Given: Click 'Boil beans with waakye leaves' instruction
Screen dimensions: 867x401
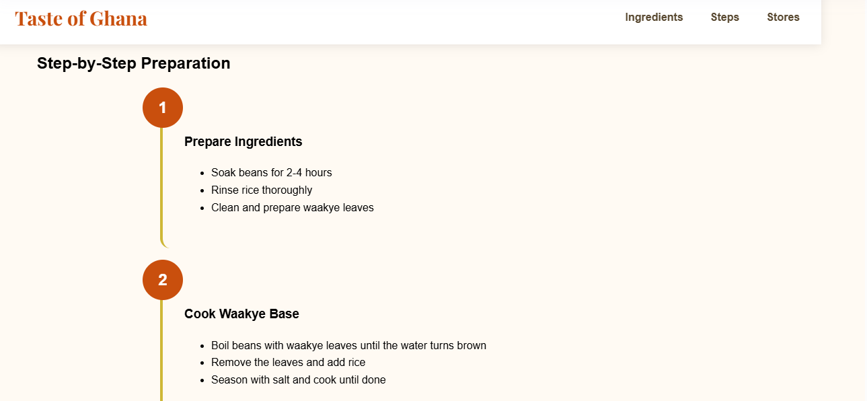Looking at the screenshot, I should 349,345.
